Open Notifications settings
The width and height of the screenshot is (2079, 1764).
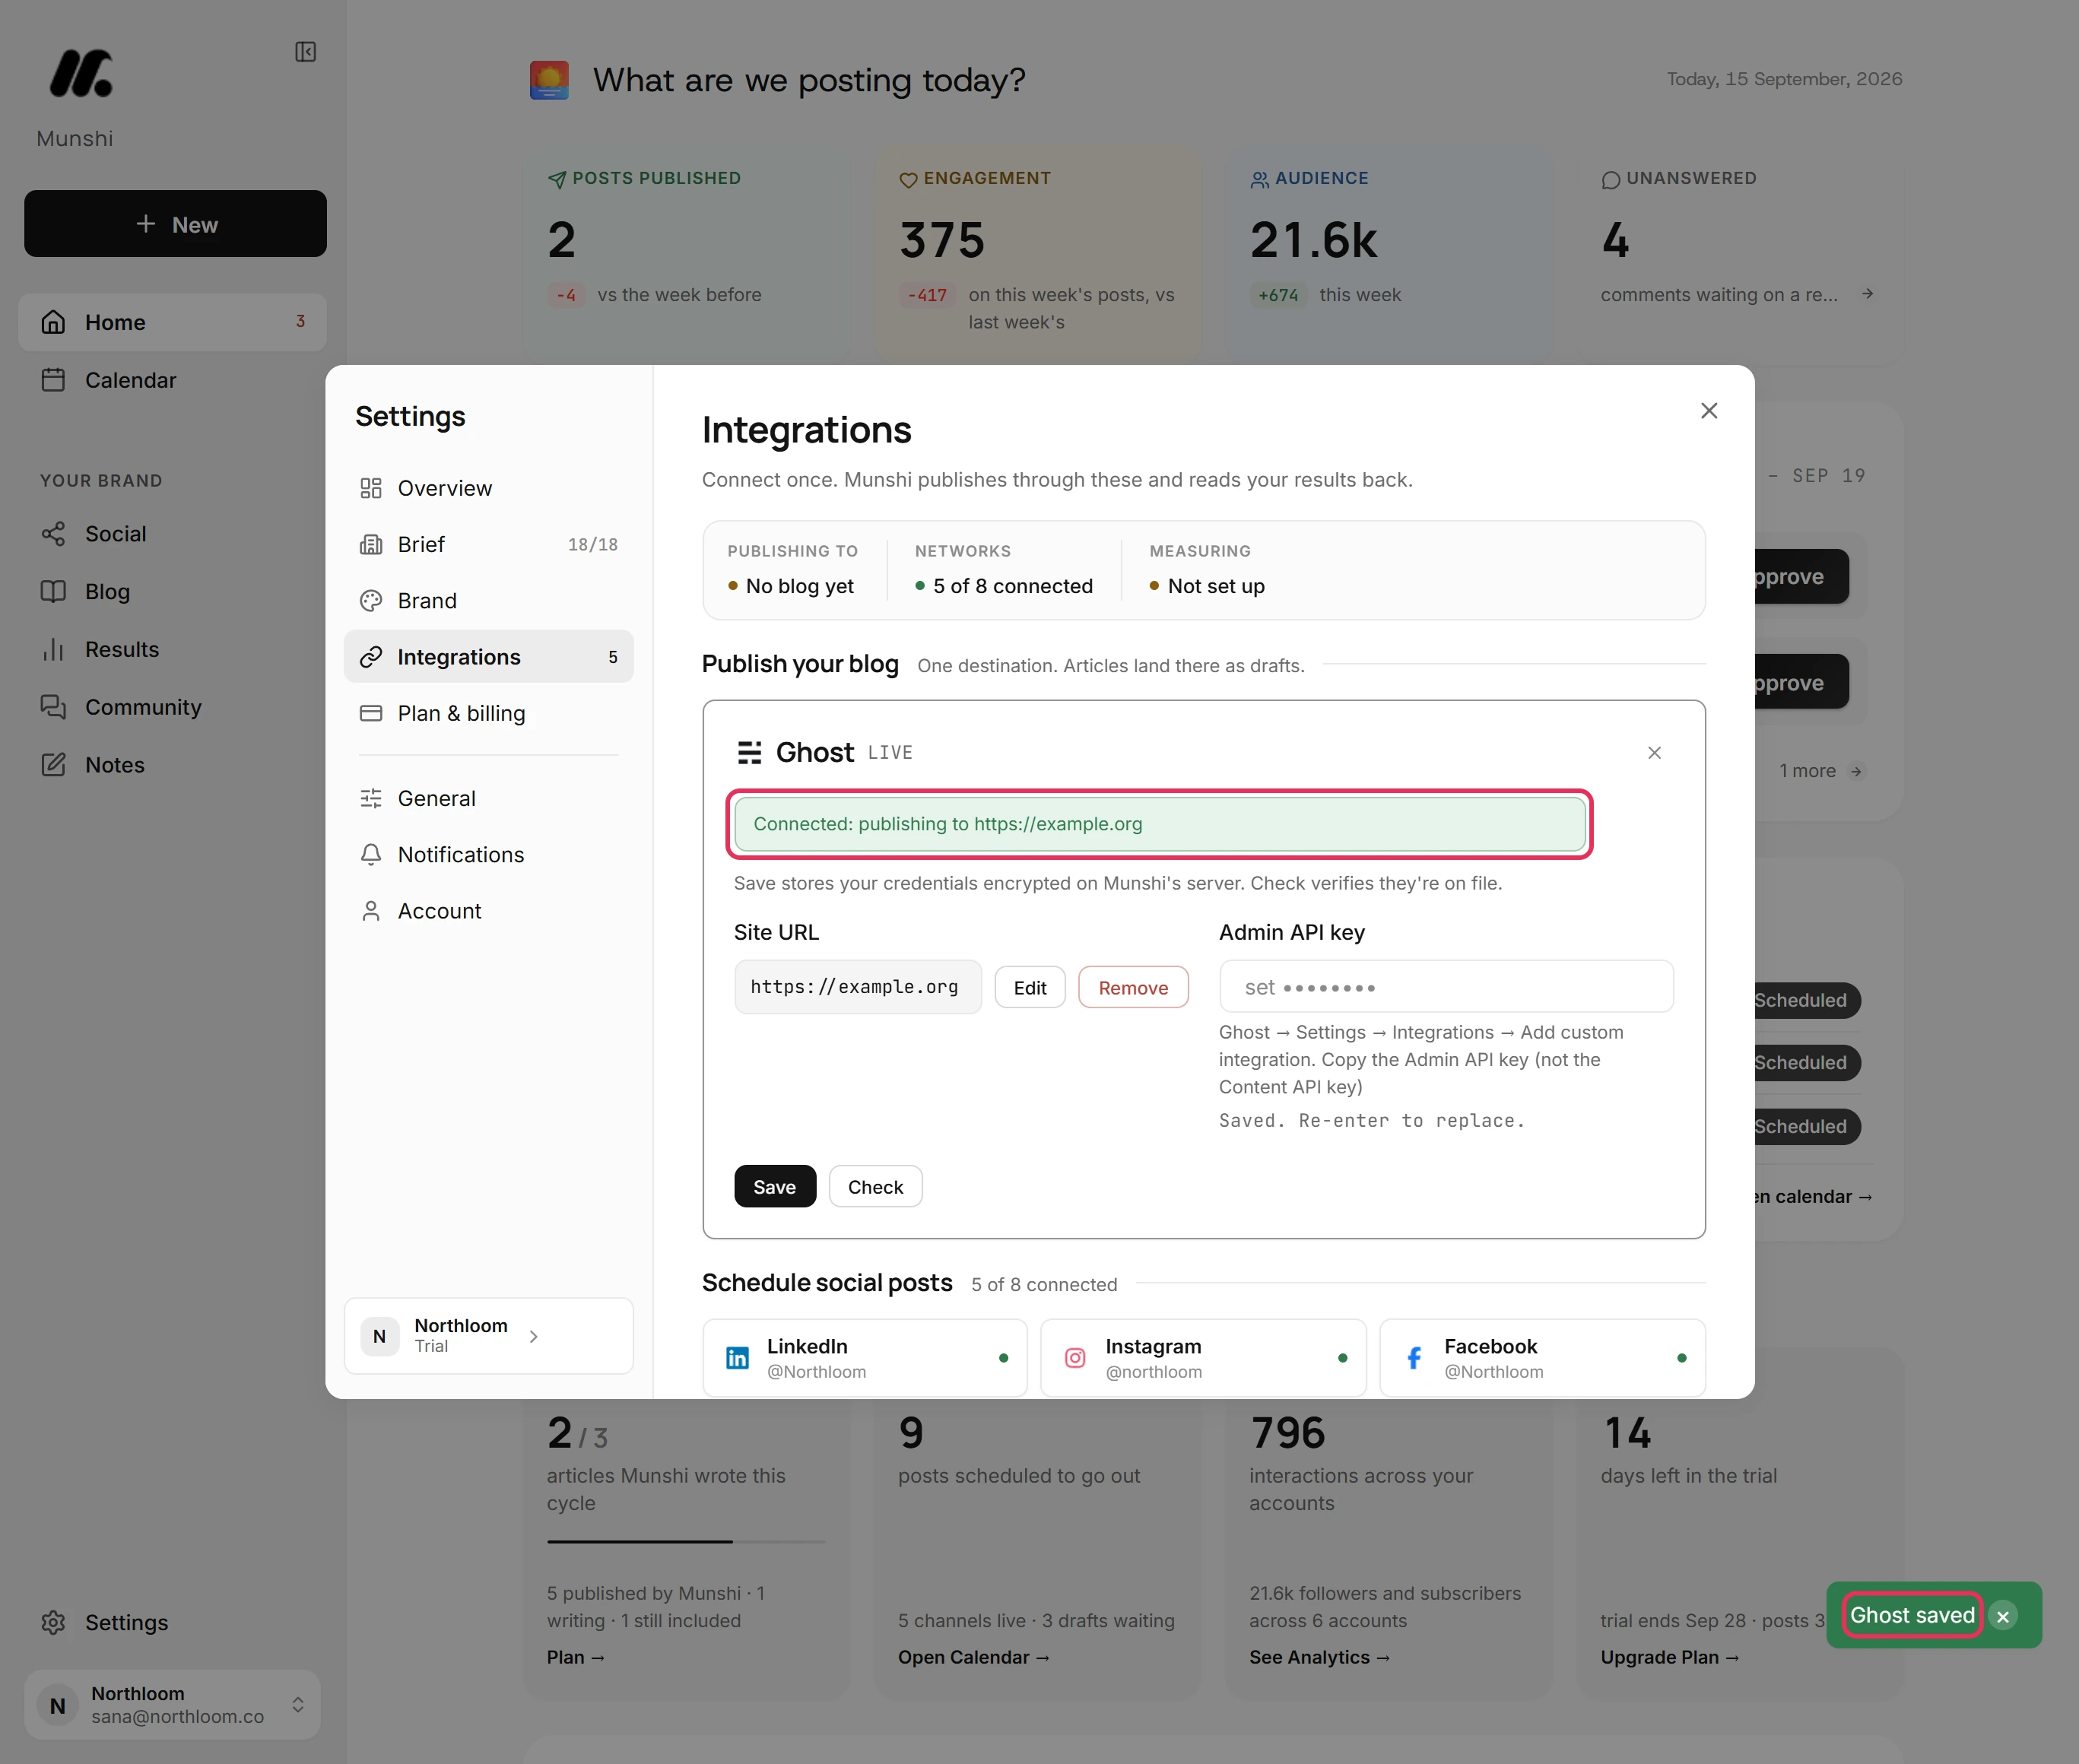(x=488, y=854)
